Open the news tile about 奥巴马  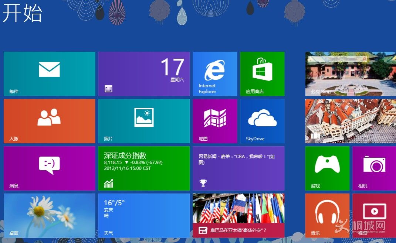pyautogui.click(x=238, y=216)
